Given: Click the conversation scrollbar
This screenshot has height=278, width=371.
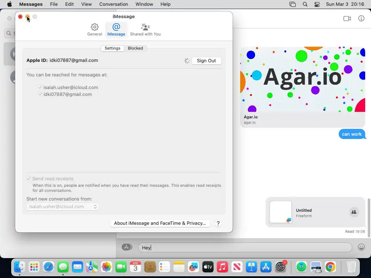Looking at the screenshot, I should coord(369,218).
